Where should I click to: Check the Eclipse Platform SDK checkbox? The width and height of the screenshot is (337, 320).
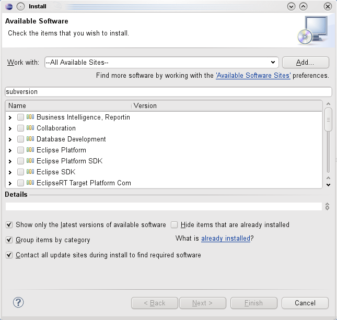[20, 161]
